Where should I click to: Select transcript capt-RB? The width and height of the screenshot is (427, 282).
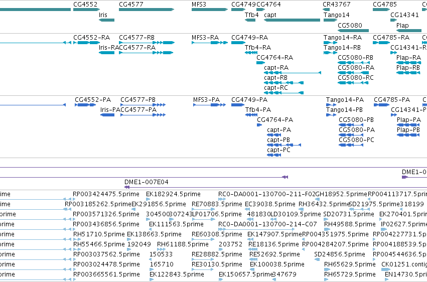coord(284,83)
